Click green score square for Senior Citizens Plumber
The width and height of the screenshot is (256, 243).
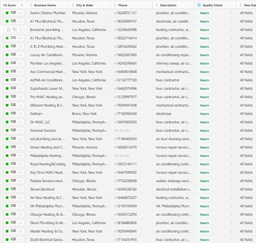[7, 13]
